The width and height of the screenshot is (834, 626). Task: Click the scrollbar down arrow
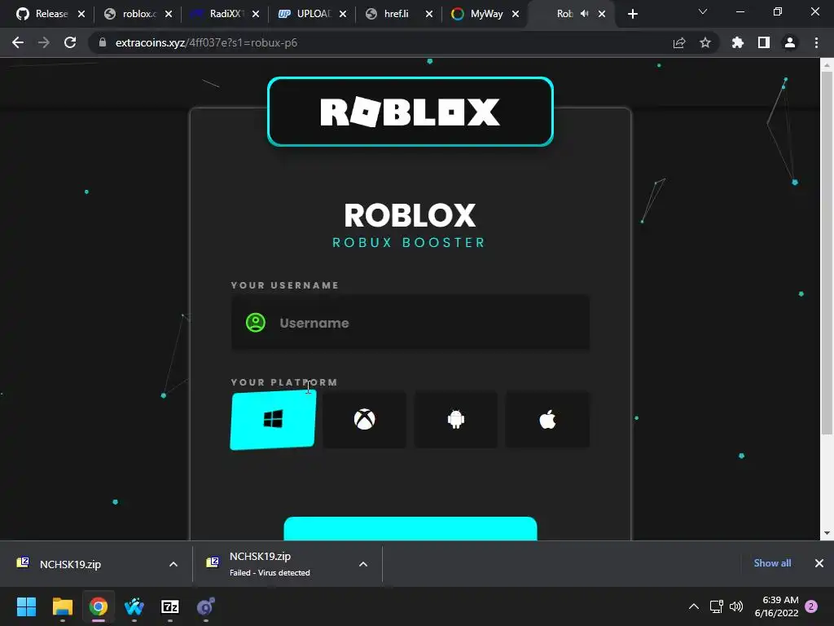[x=826, y=533]
